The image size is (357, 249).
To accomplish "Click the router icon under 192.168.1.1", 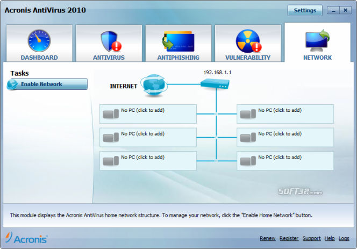I will click(x=215, y=83).
